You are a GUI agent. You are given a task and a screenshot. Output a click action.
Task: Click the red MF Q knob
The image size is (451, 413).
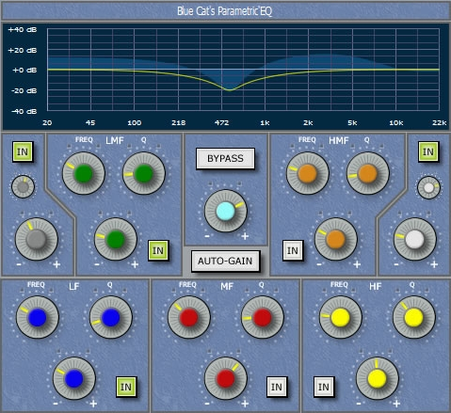(263, 317)
